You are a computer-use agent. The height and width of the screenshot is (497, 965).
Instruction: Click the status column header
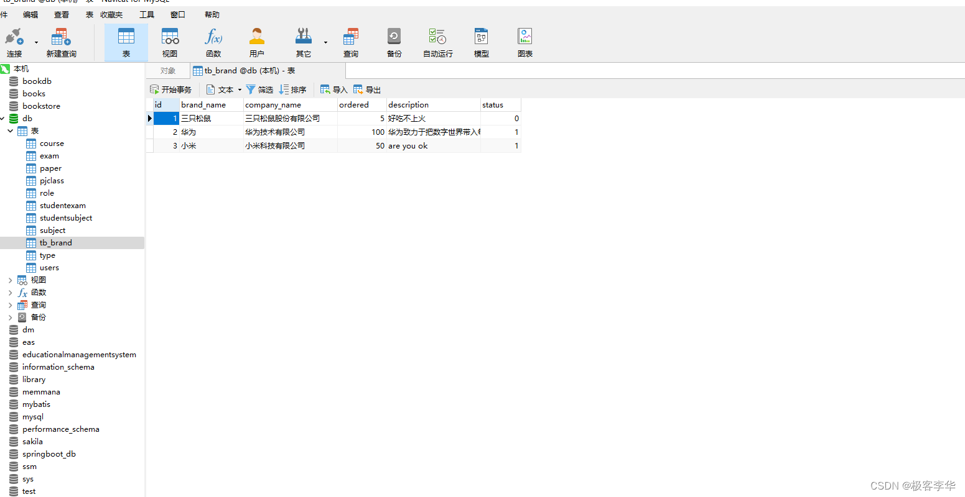coord(501,105)
